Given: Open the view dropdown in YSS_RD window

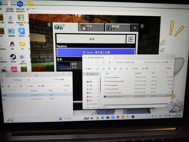Looking at the screenshot, I should 146,68.
